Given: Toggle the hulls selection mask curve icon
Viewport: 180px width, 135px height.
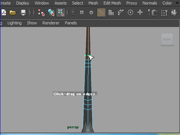Looking at the screenshot, I should tap(121, 12).
